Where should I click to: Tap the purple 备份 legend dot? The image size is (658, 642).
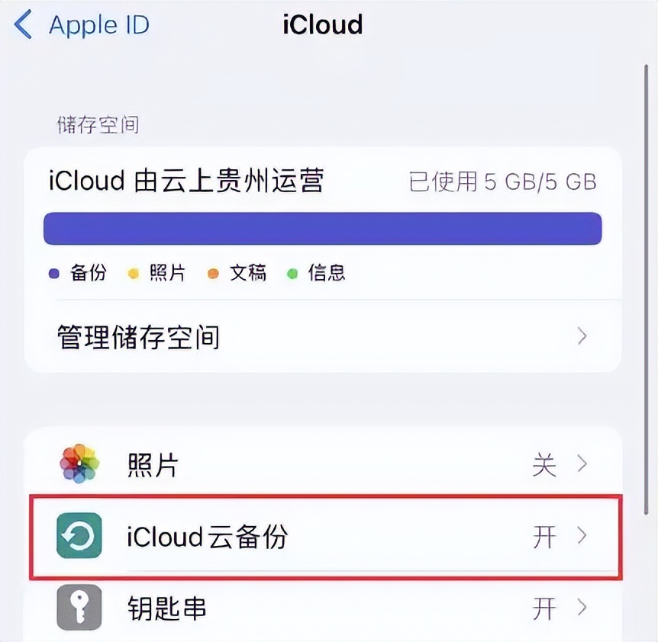pyautogui.click(x=54, y=272)
